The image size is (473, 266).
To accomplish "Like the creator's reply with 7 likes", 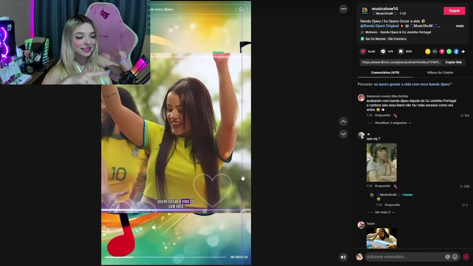I will coord(463,205).
